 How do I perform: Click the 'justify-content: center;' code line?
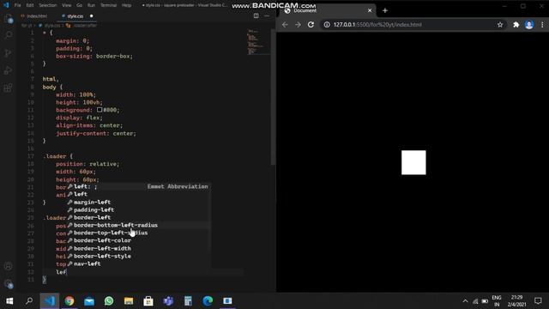[95, 133]
